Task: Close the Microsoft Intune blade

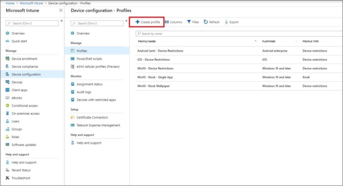Action: tap(61, 10)
